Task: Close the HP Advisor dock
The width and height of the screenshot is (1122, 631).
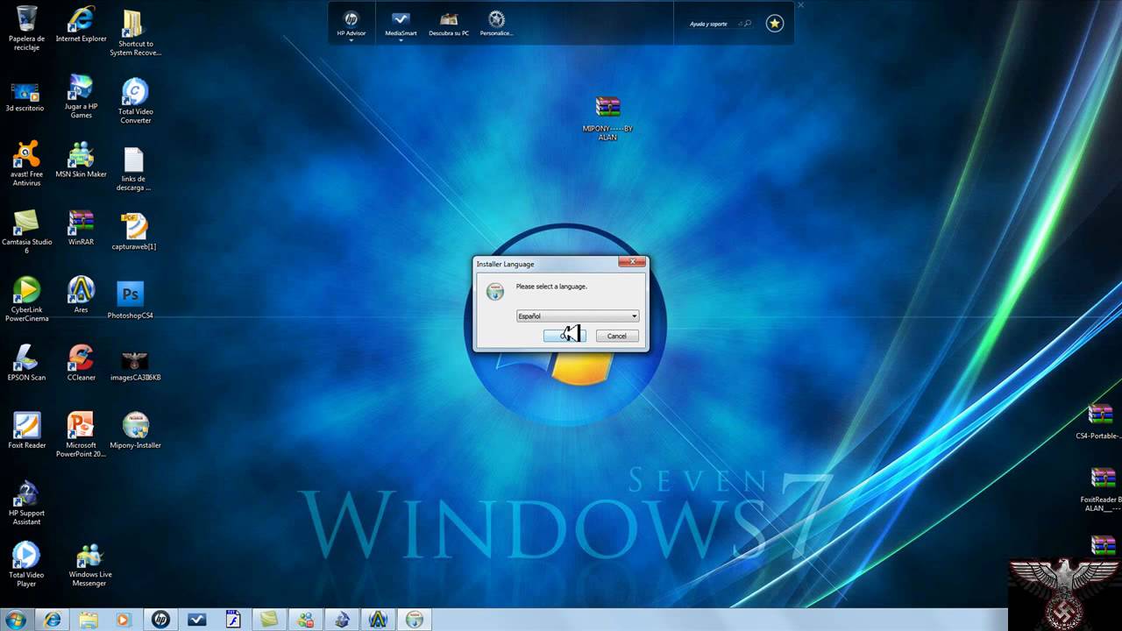Action: coord(800,5)
